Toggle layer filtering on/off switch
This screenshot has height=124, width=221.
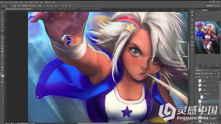[219, 70]
